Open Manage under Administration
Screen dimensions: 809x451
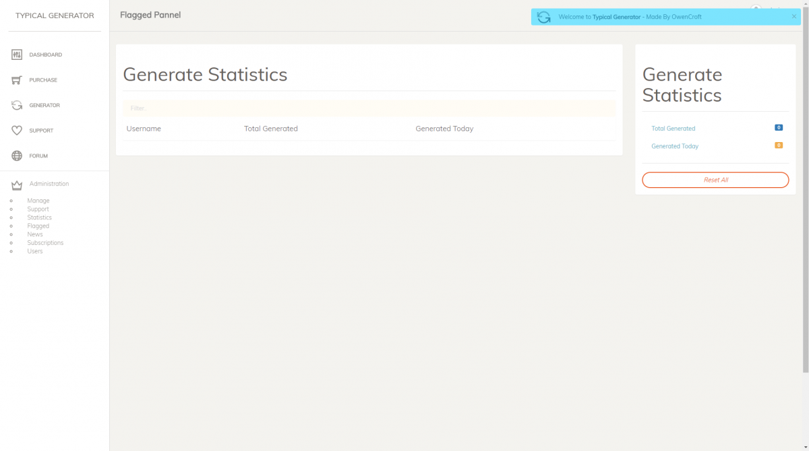pos(38,201)
